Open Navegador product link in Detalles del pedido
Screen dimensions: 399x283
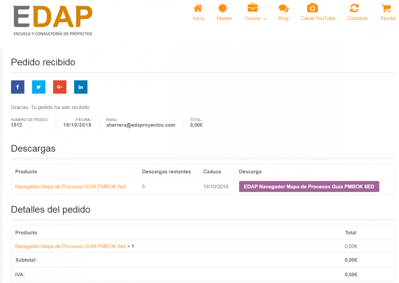point(70,246)
